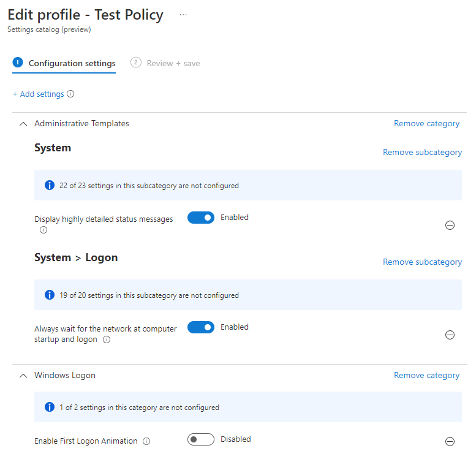Click info icon in 1 of 2 settings banner
Image resolution: width=476 pixels, height=459 pixels.
pyautogui.click(x=50, y=407)
